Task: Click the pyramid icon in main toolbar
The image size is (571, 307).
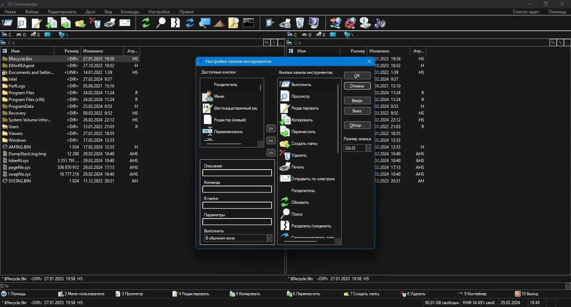Action: 219,23
